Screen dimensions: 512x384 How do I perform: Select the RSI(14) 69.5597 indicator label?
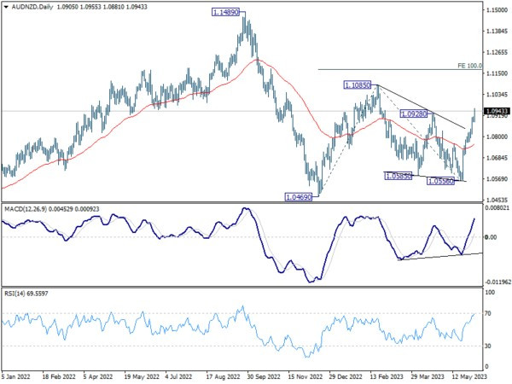coord(26,294)
